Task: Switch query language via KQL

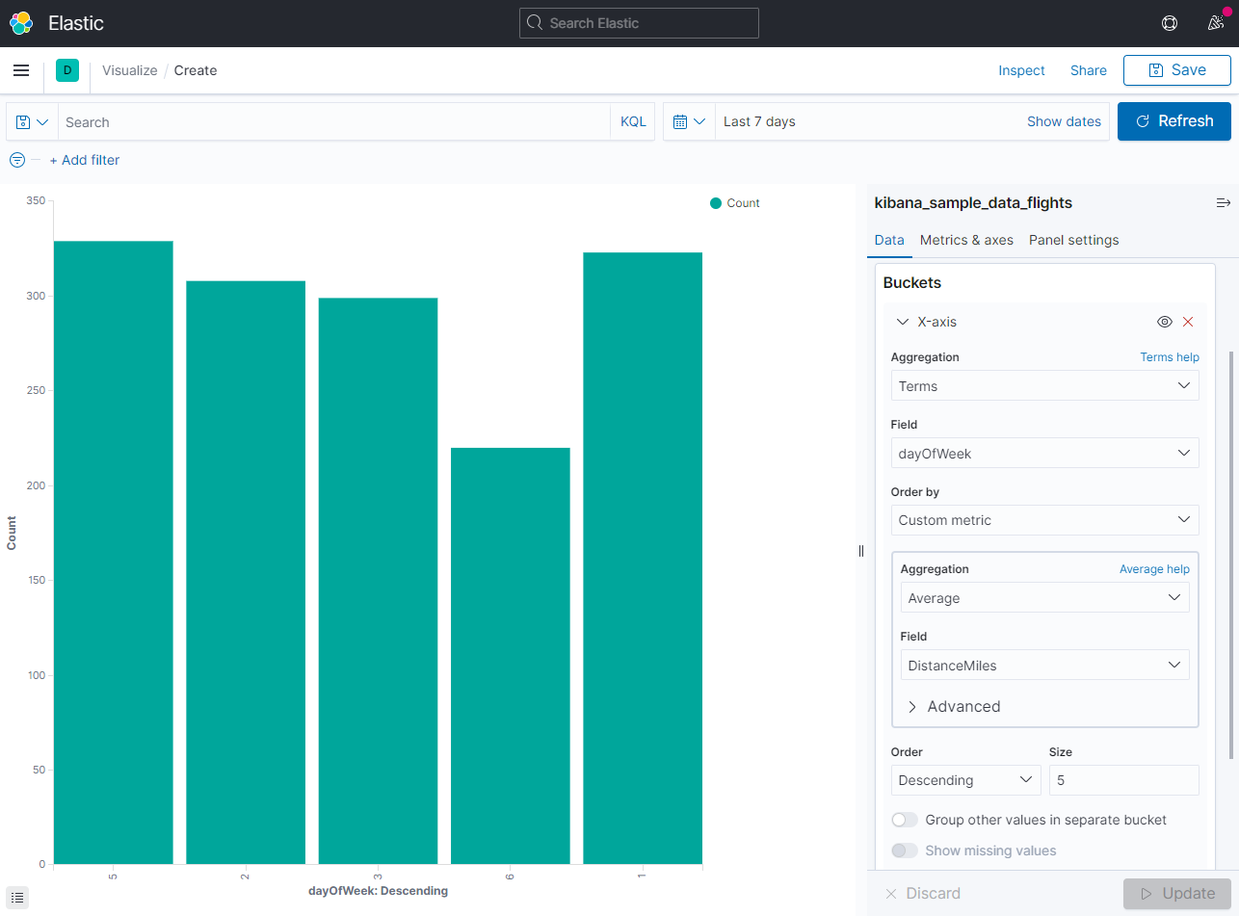Action: [x=633, y=121]
